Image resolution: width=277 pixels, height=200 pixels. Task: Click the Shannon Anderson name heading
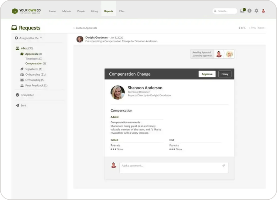click(x=145, y=88)
